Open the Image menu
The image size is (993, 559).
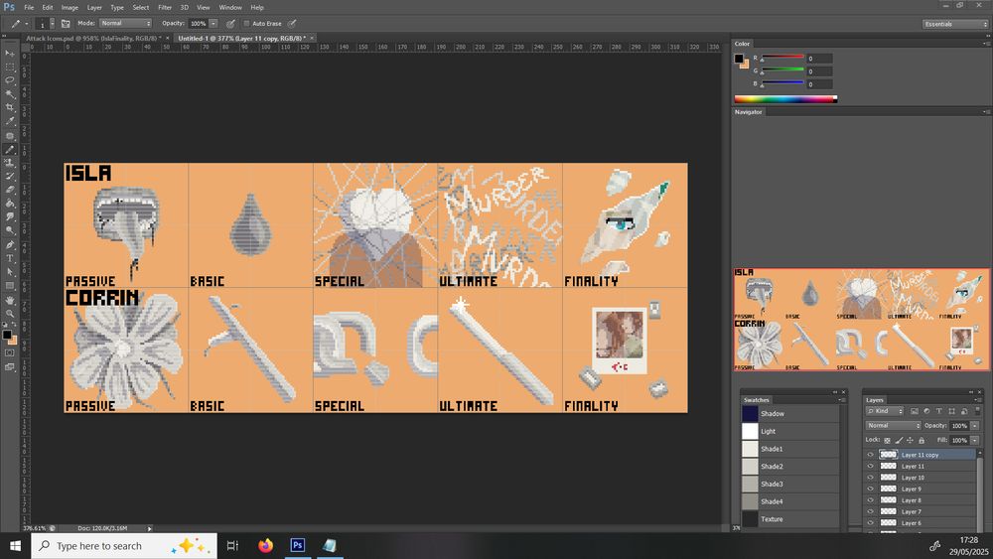click(70, 8)
